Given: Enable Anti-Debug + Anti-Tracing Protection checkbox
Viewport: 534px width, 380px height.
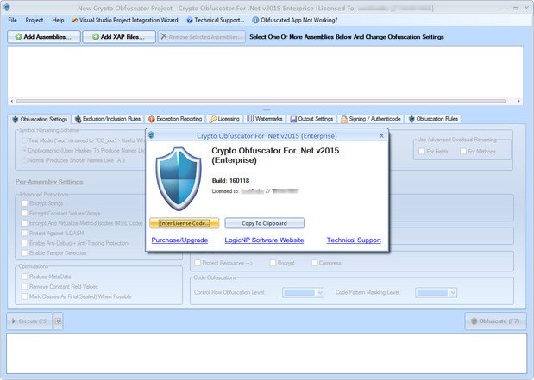Looking at the screenshot, I should (24, 243).
